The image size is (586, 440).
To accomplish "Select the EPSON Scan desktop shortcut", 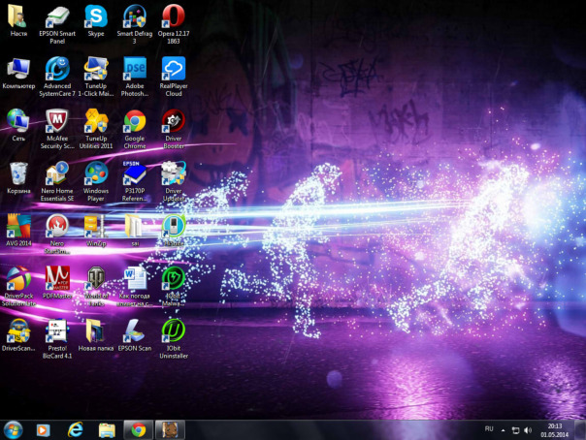I will 134,330.
